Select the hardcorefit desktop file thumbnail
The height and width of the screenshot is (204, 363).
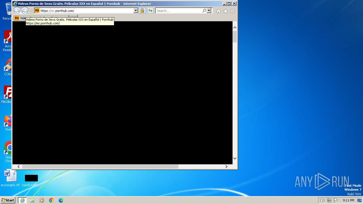click(31, 180)
